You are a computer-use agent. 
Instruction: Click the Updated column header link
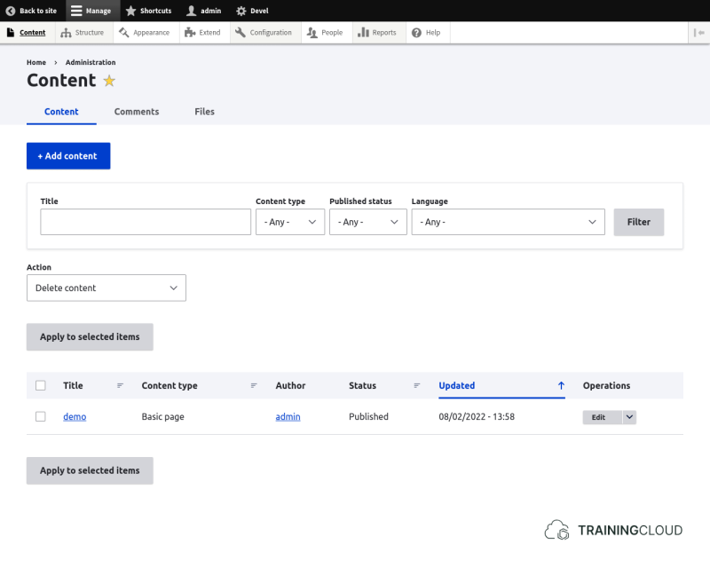click(x=457, y=385)
